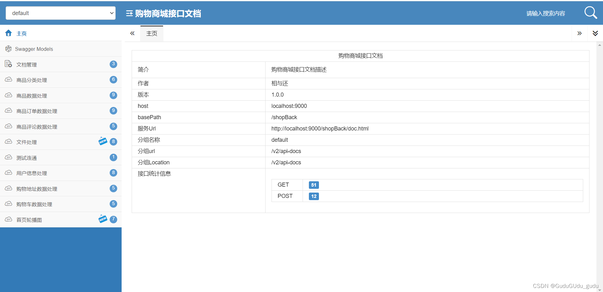Click the right chevron to scroll tabs

(579, 33)
